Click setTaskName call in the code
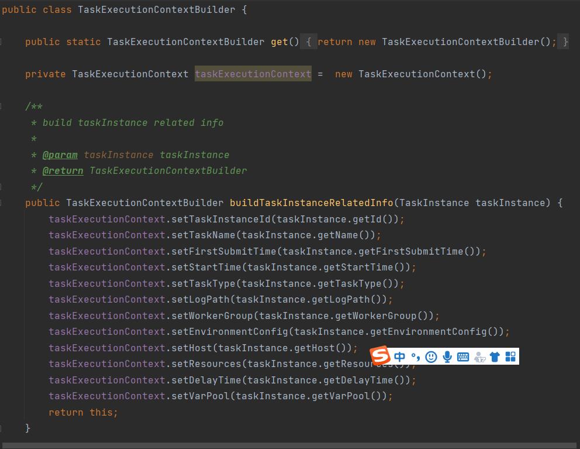Screen dimensions: 580x449 click(x=203, y=235)
